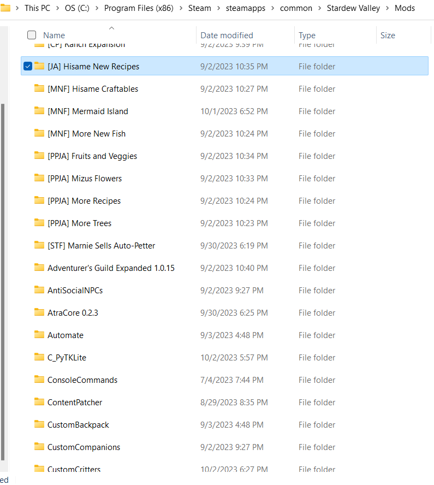Select the [PPJA] Fruits and Veggies folder name
This screenshot has width=434, height=485.
click(x=92, y=156)
